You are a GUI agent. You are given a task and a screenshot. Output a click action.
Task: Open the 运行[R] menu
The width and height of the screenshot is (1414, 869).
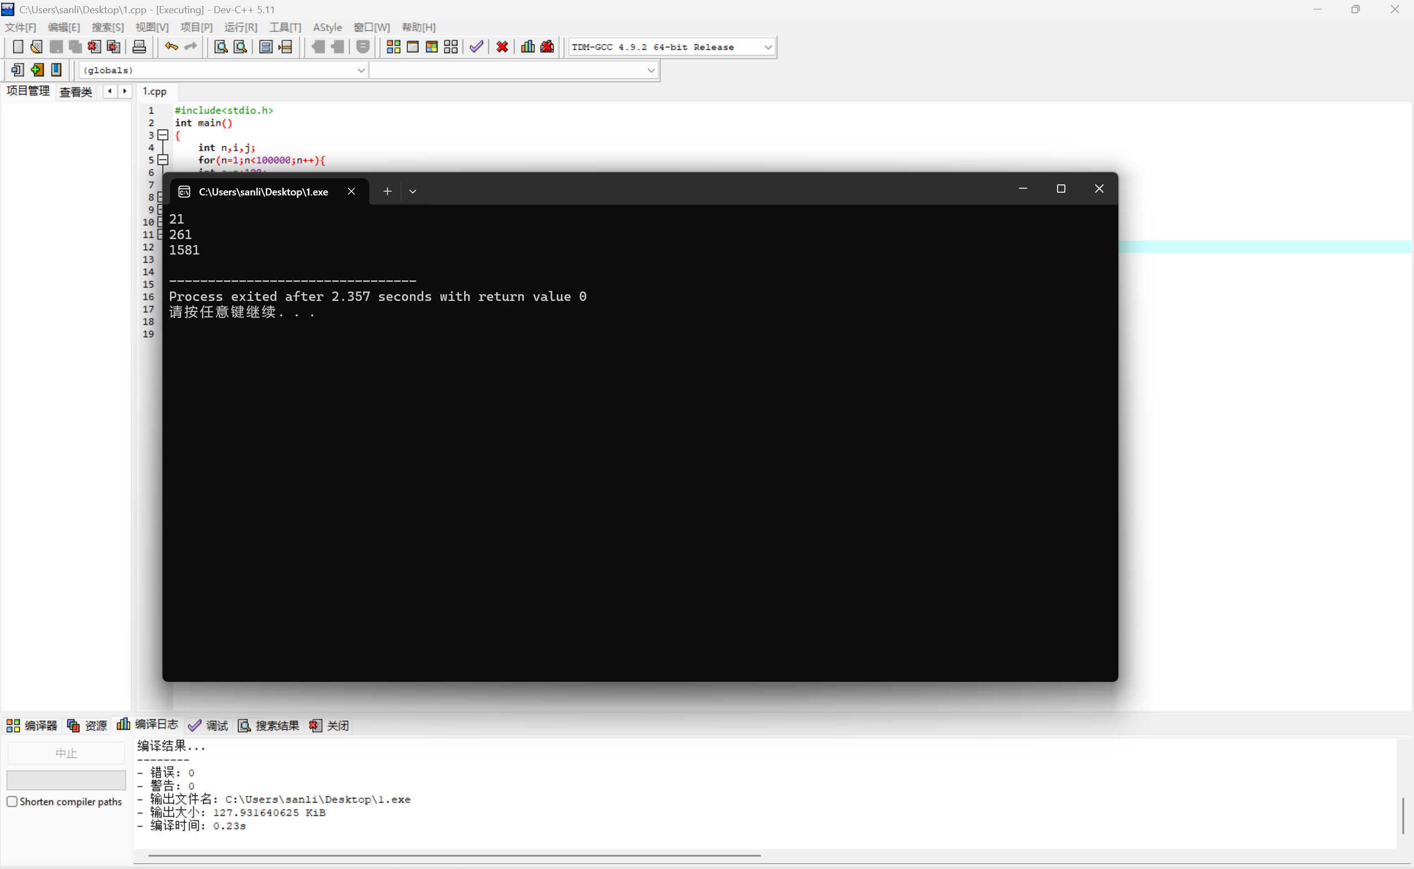point(240,27)
